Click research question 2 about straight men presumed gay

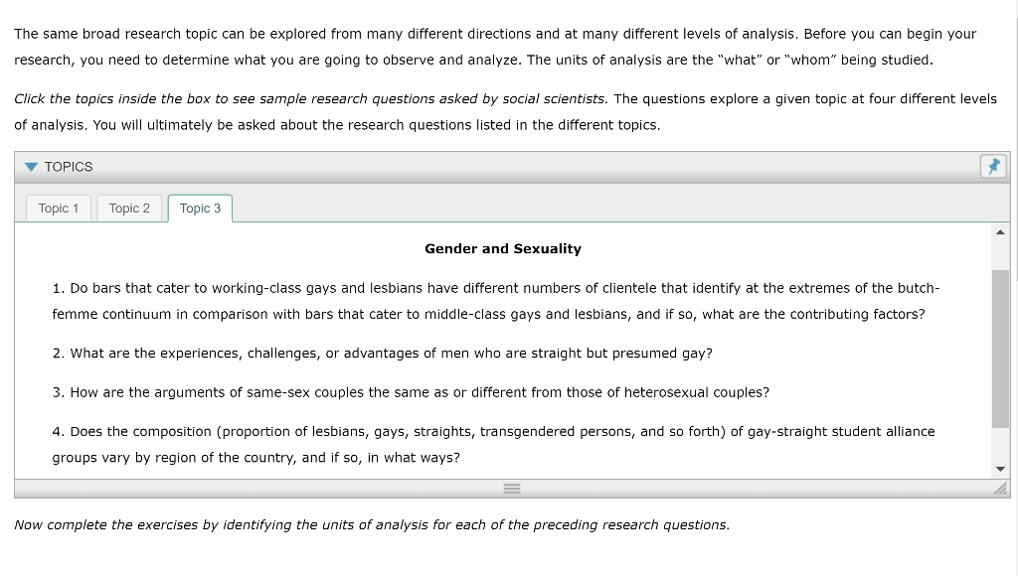[384, 353]
